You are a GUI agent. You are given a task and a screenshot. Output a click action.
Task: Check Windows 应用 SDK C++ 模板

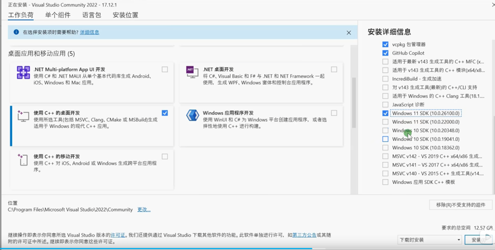[x=385, y=182]
